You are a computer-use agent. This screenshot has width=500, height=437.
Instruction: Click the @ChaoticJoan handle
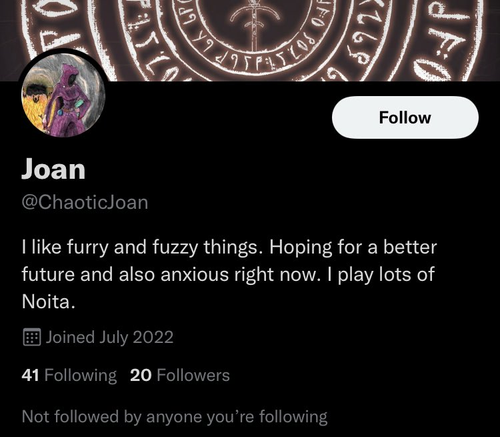[85, 203]
